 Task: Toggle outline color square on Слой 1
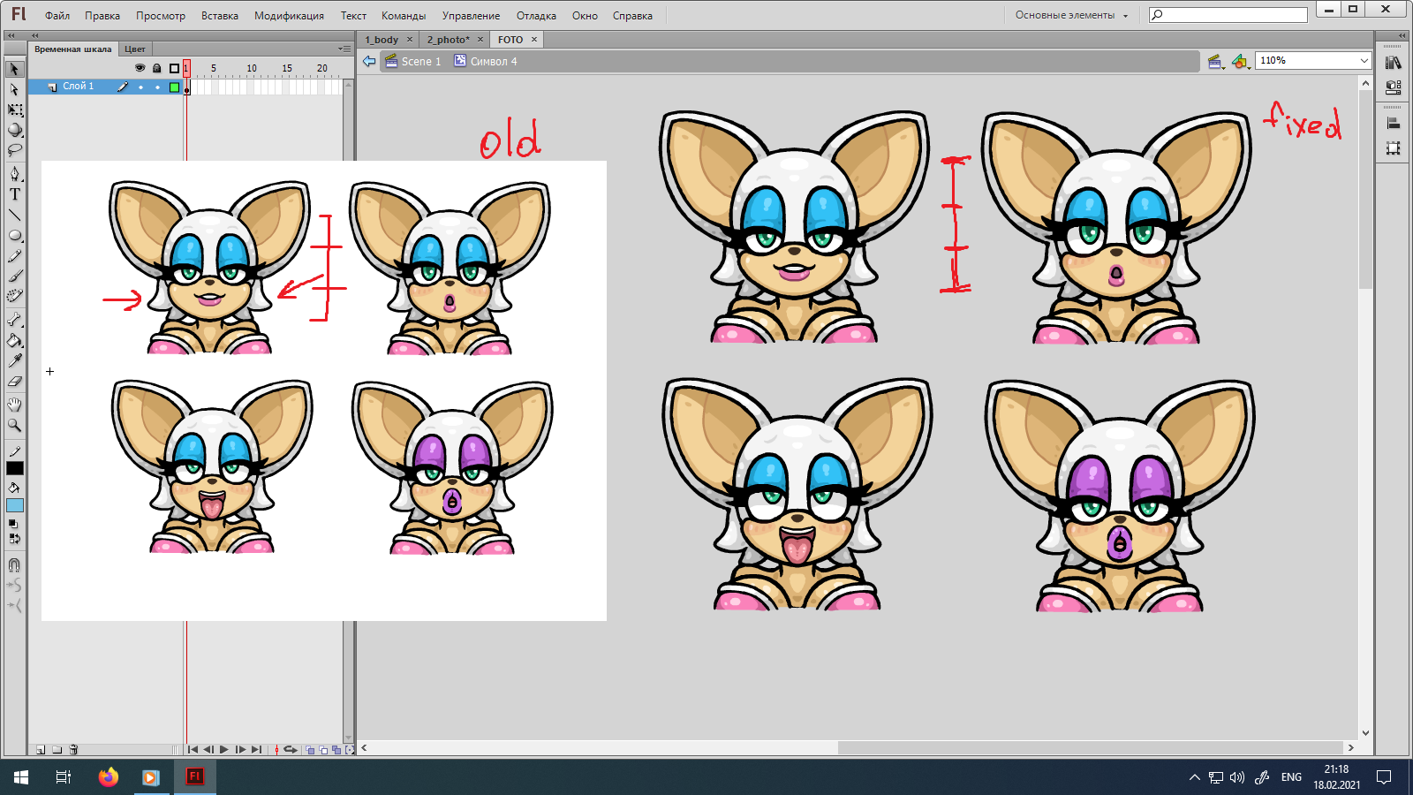[174, 87]
